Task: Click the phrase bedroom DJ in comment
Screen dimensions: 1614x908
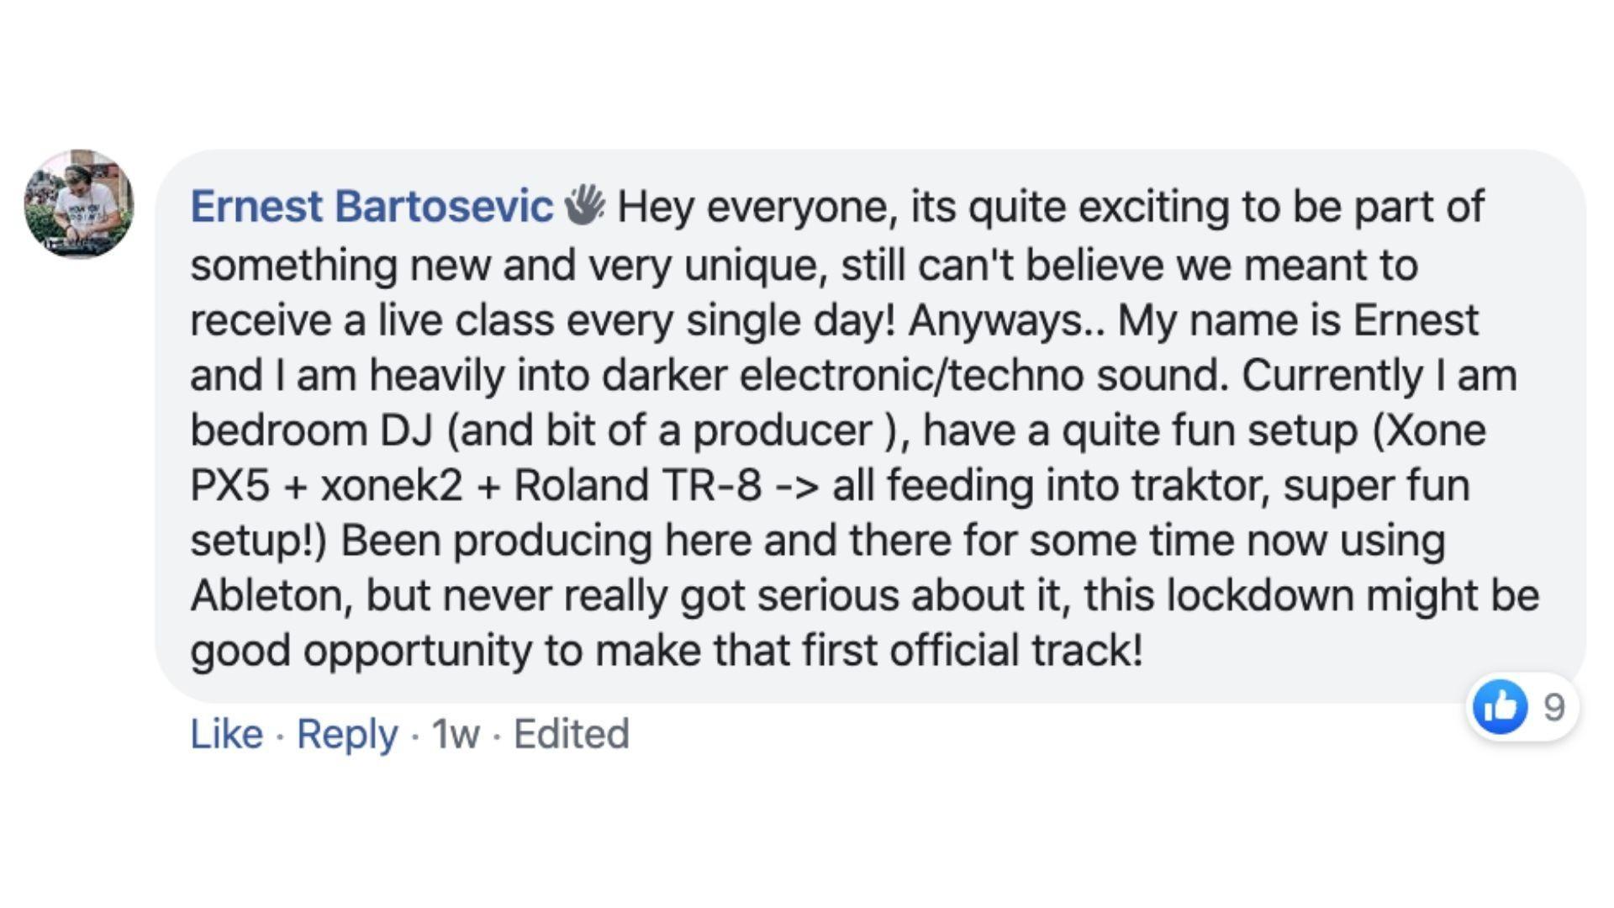Action: (x=311, y=430)
